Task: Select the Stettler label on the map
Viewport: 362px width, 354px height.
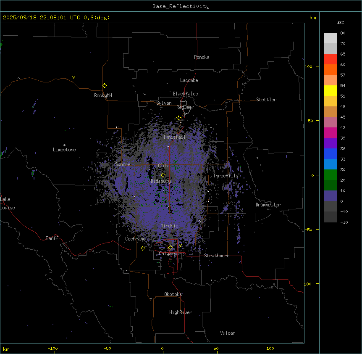Action: 266,100
